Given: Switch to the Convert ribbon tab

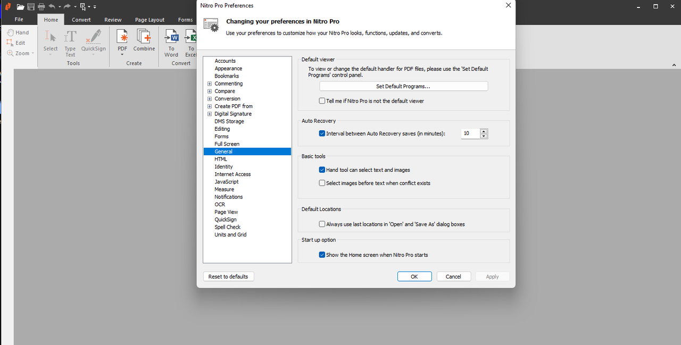Looking at the screenshot, I should pyautogui.click(x=81, y=20).
